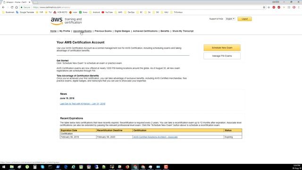302x170 pixels.
Task: Click the Manage PSI Exams button
Action: coord(222,56)
